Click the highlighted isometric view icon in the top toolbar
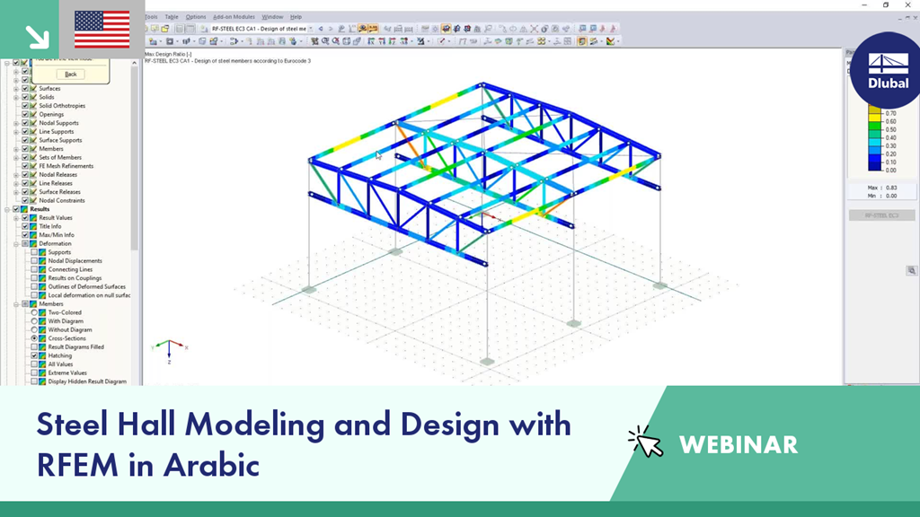Image resolution: width=920 pixels, height=517 pixels. click(446, 28)
